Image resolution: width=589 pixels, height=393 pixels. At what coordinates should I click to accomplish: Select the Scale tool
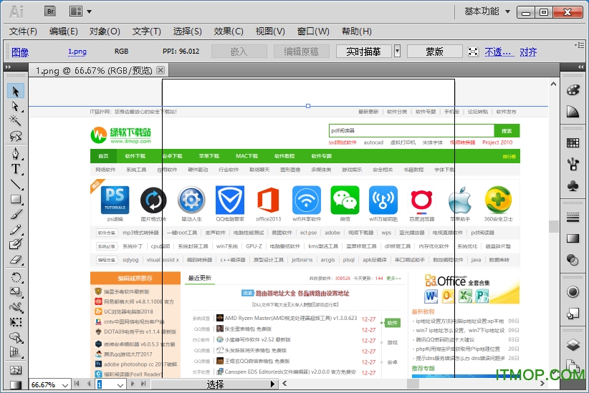(15, 292)
